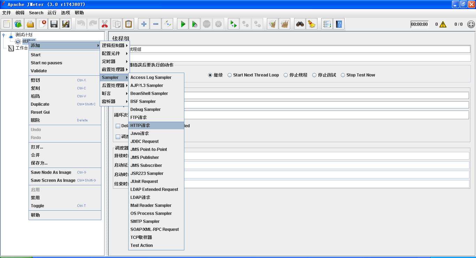The height and width of the screenshot is (258, 476).
Task: Click the Save disk icon in toolbar
Action: point(54,24)
